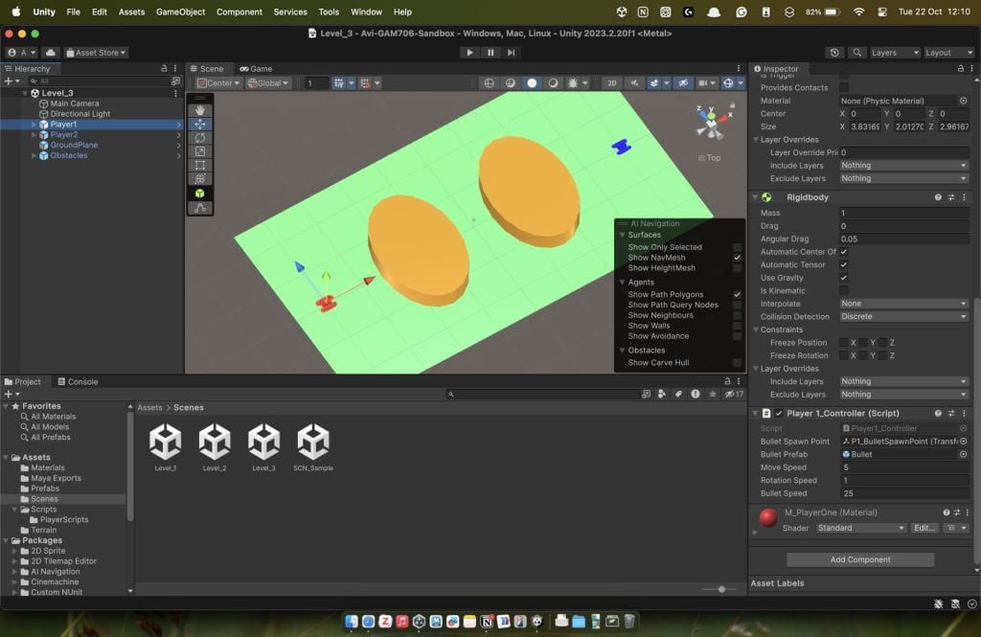Lock the Inspector panel
This screenshot has height=637, width=981.
click(x=962, y=69)
